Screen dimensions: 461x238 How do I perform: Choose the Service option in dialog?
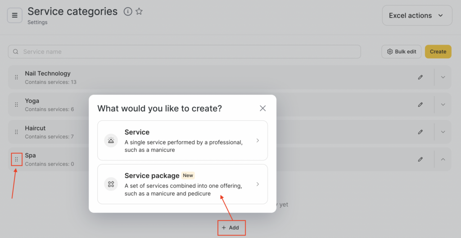click(182, 141)
